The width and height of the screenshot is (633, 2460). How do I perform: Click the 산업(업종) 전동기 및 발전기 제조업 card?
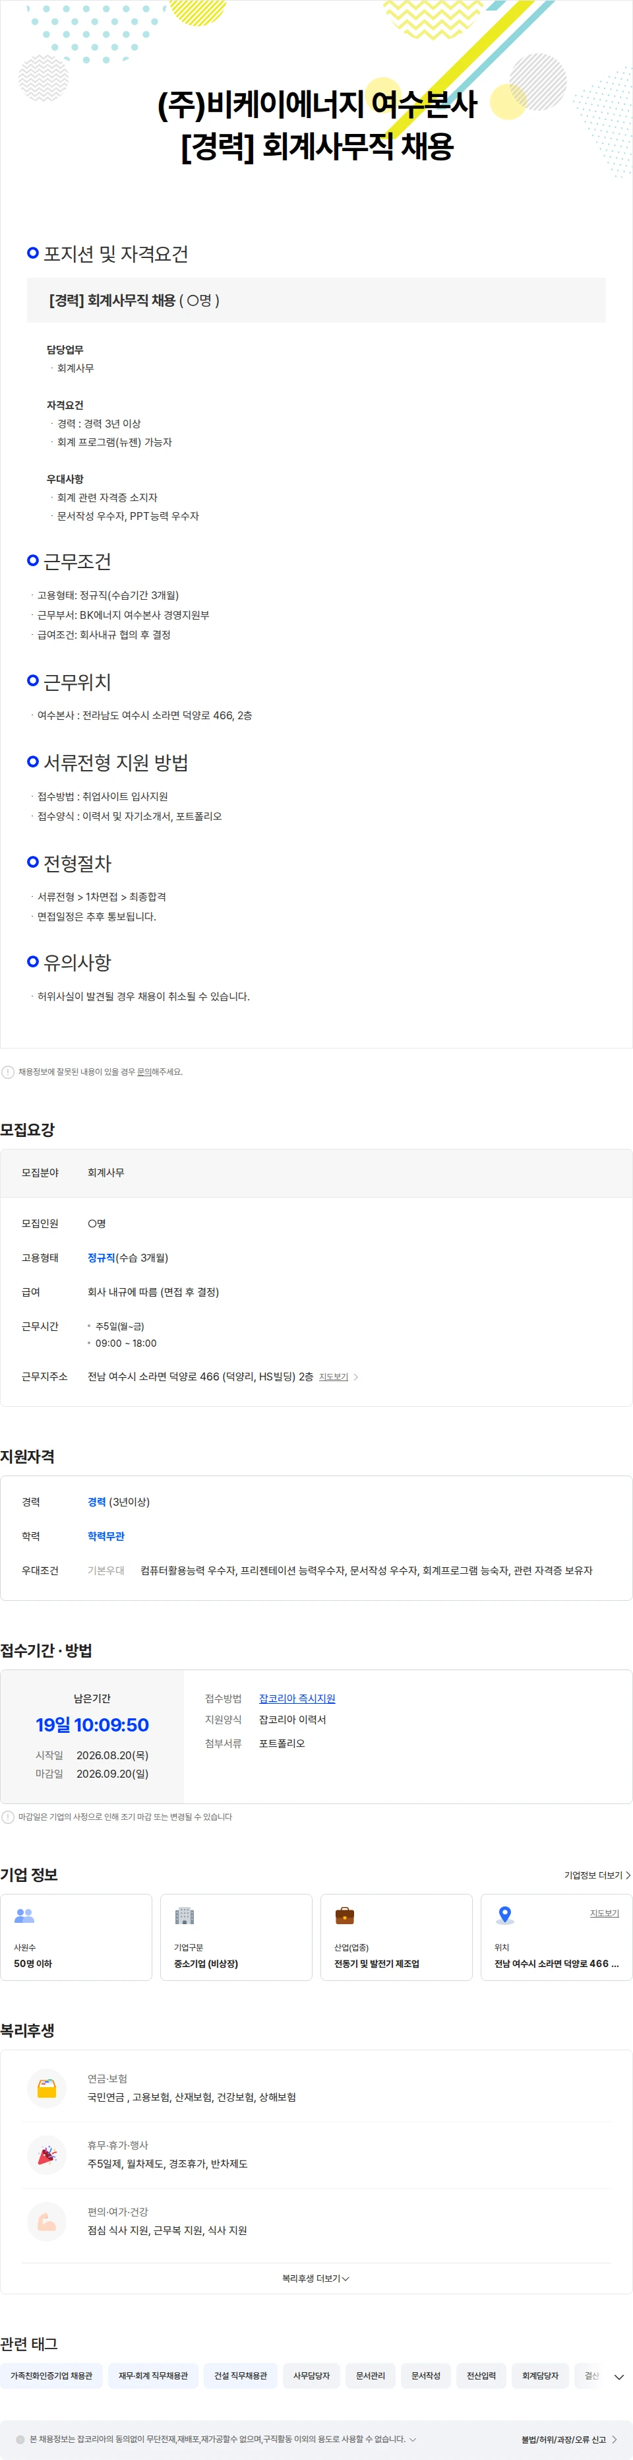click(x=396, y=1937)
